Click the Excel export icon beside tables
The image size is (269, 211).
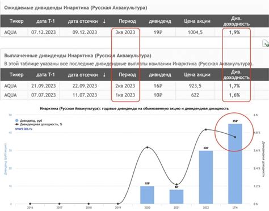(x=266, y=44)
